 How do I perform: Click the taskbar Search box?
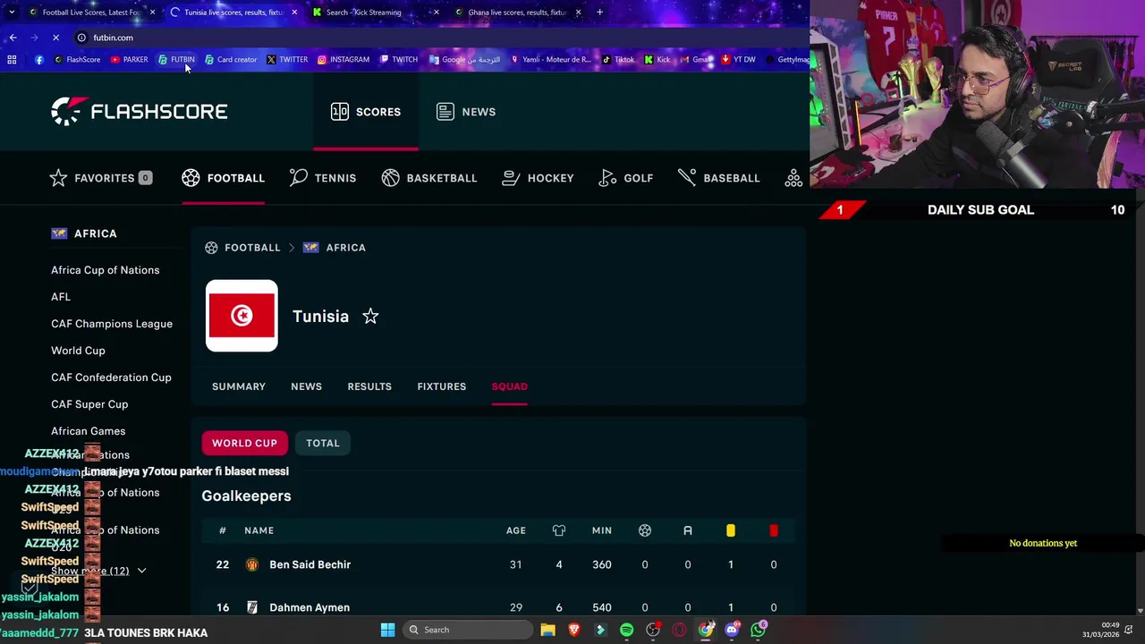[x=466, y=630]
